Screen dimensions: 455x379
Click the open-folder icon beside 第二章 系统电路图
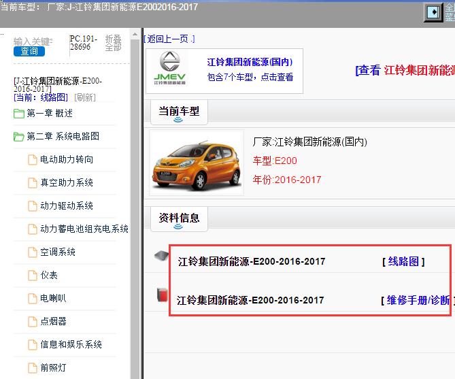tap(19, 137)
